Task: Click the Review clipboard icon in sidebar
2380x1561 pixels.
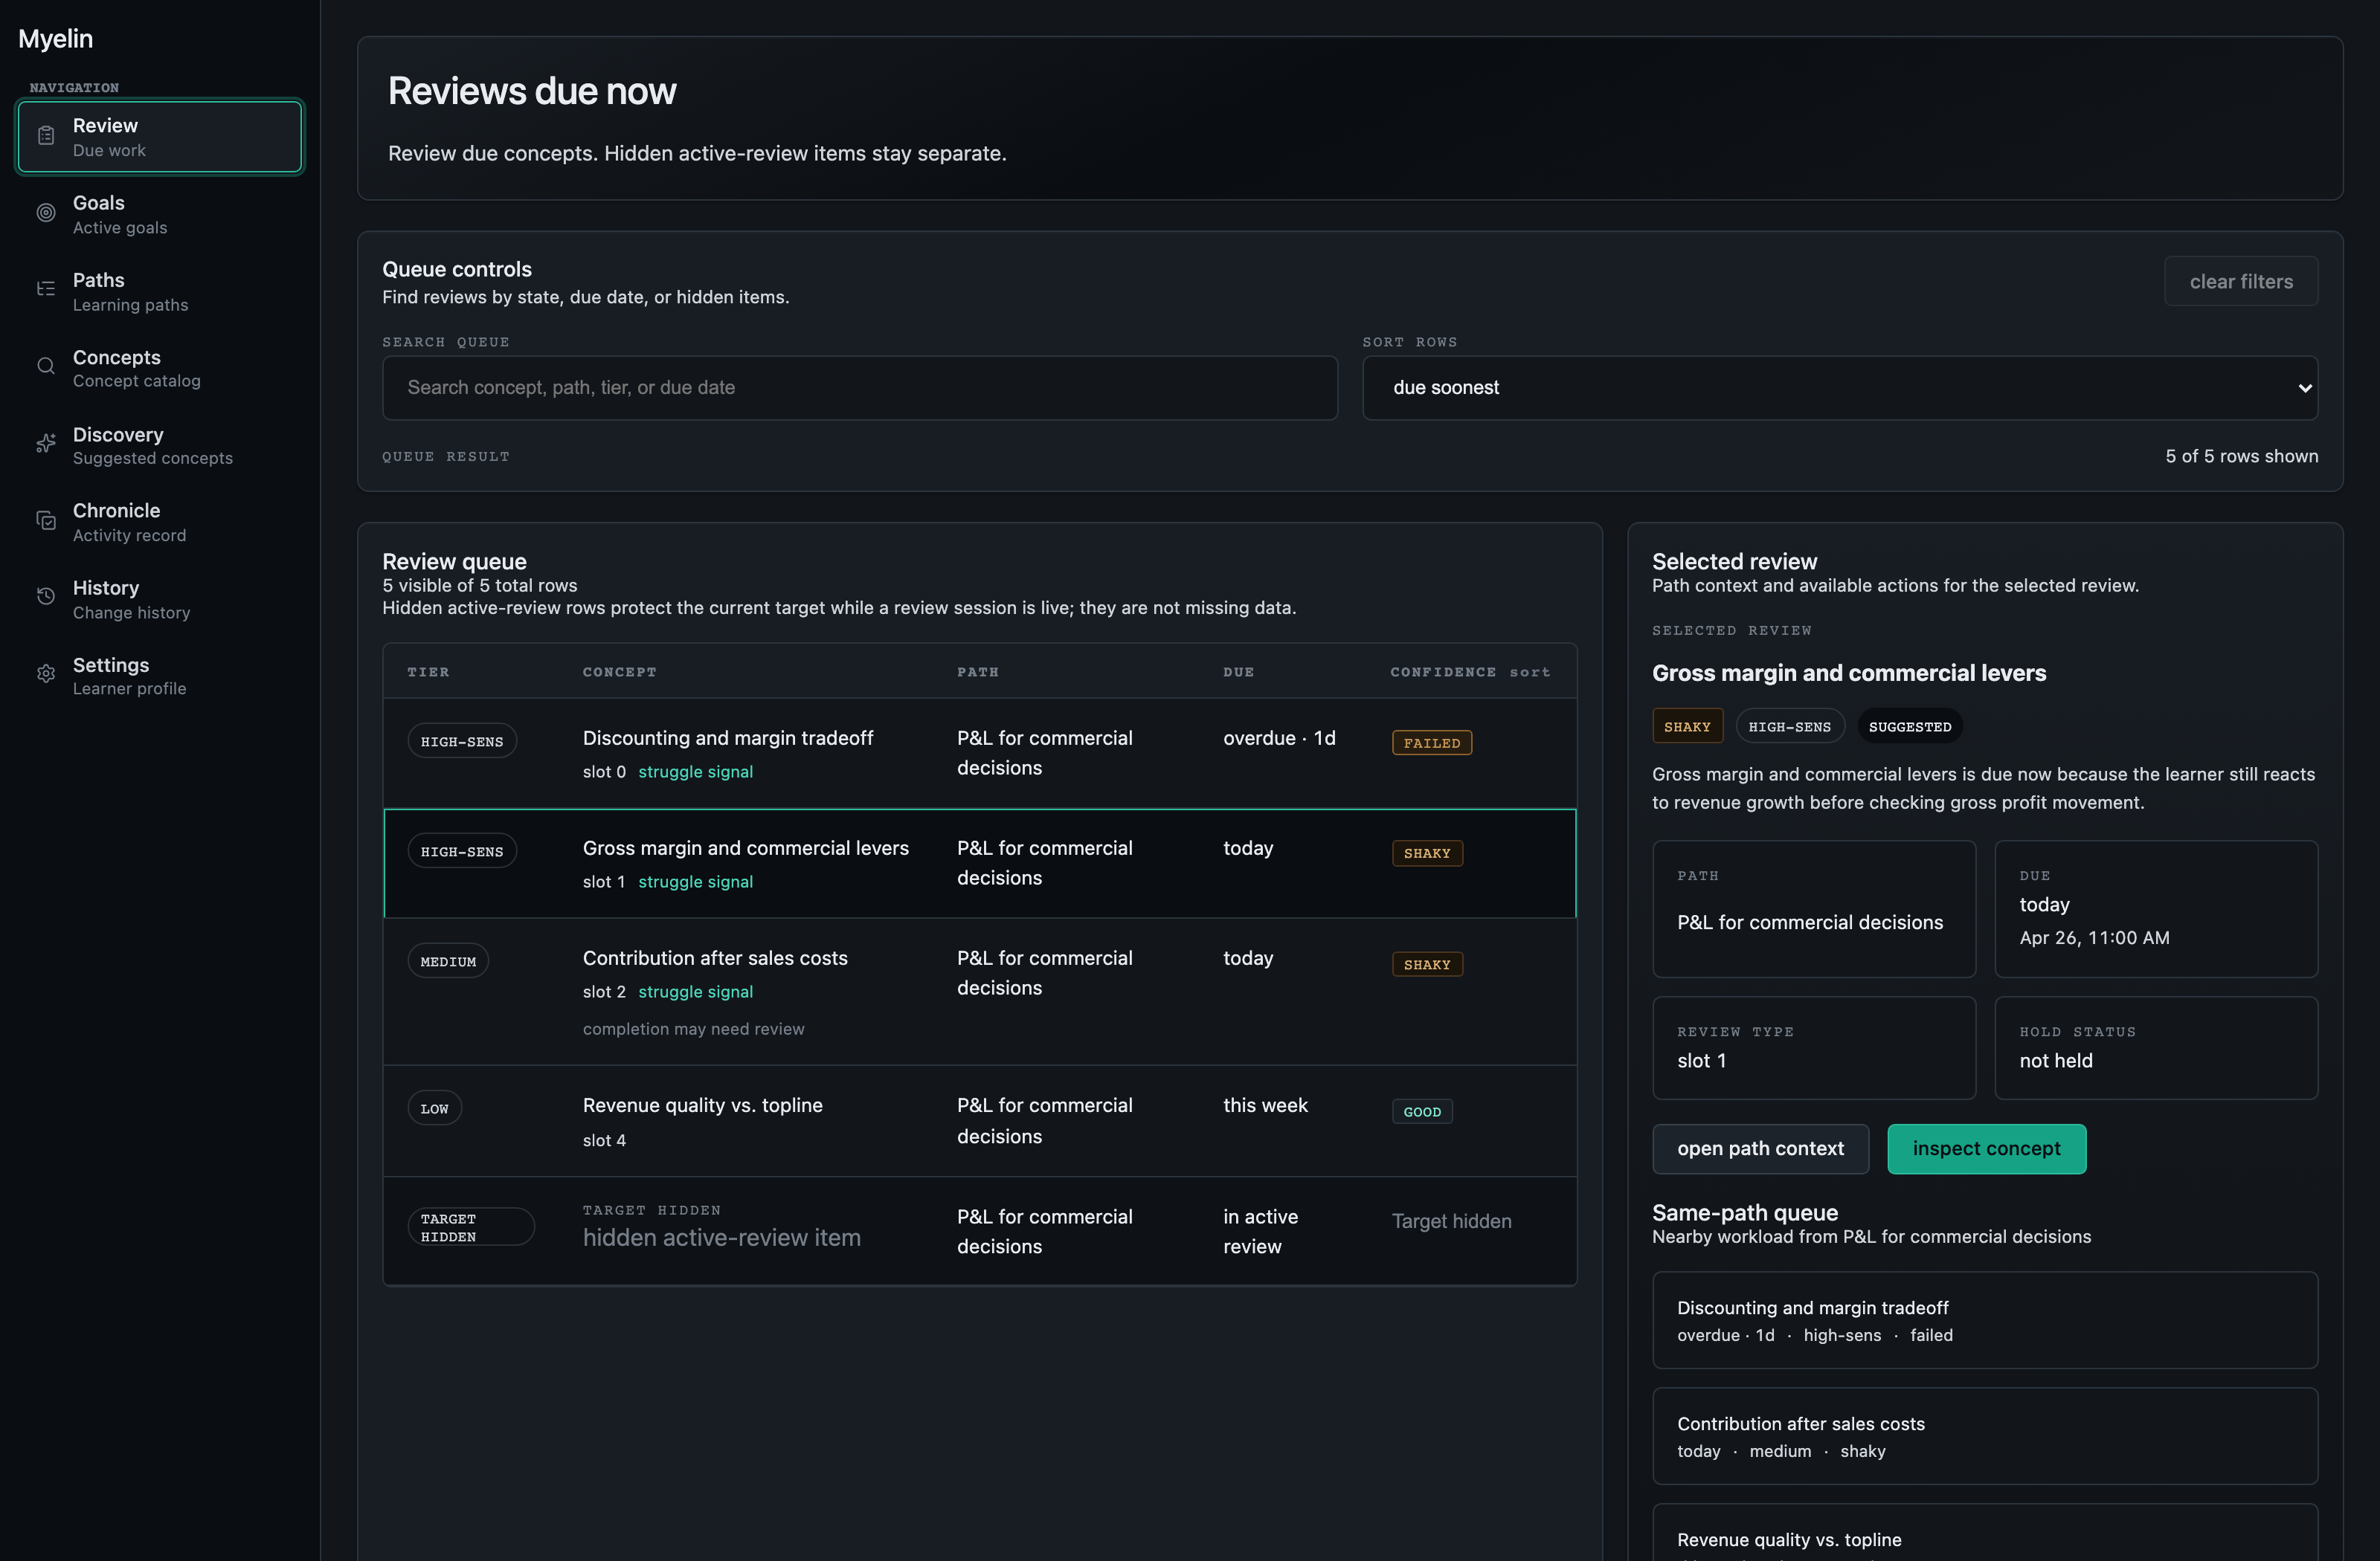Action: click(x=46, y=136)
